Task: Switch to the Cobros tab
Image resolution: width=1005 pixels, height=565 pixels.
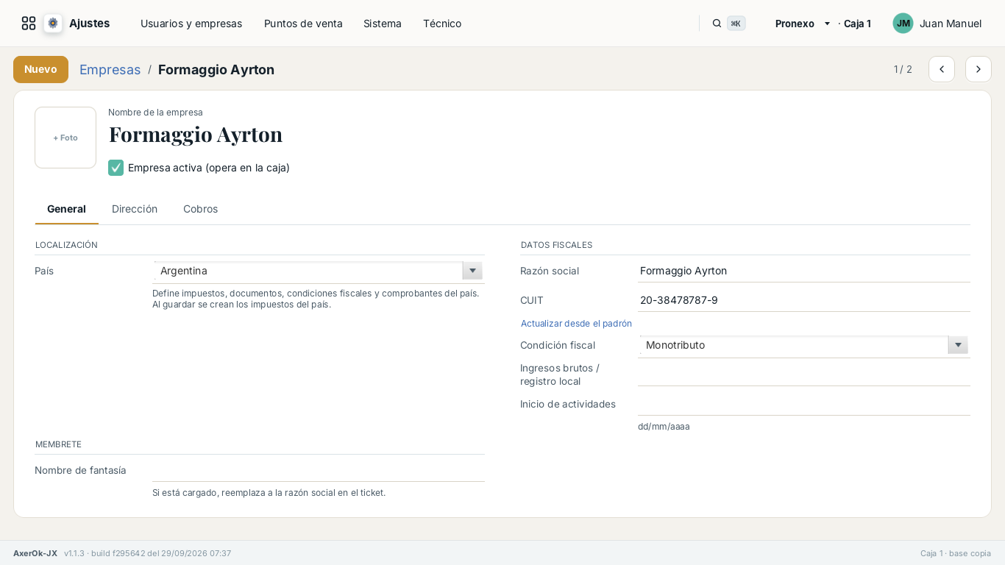Action: point(201,209)
